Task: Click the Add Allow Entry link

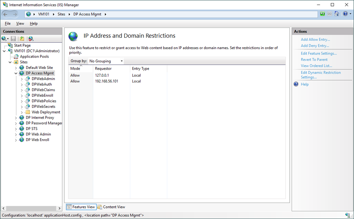Action: [x=315, y=40]
